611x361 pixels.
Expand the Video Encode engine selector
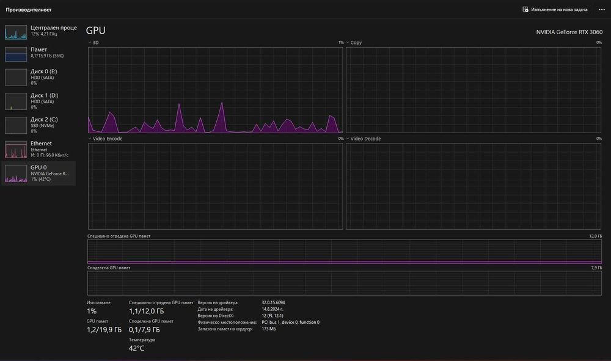coord(89,139)
